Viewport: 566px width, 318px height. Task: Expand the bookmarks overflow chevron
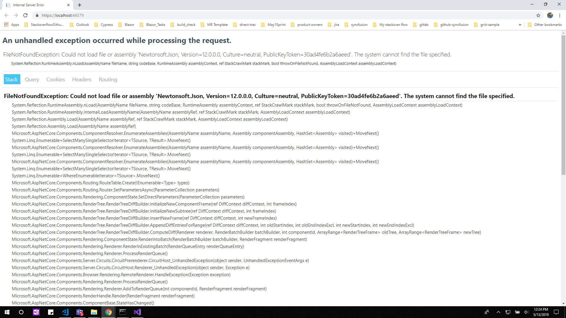[x=520, y=25]
